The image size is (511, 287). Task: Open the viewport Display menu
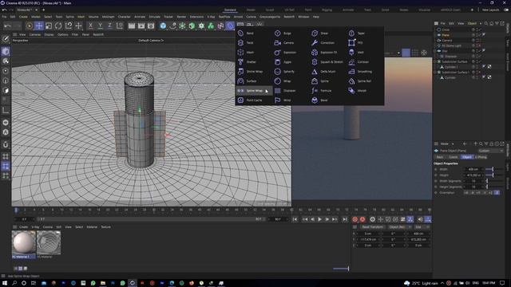pyautogui.click(x=49, y=34)
